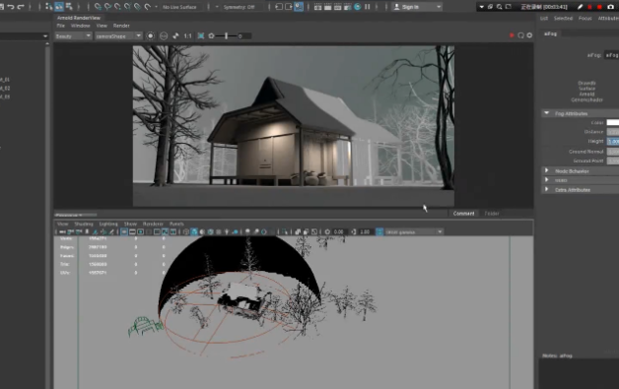
Task: Open the Arnold RenderView Window menu
Action: (81, 26)
